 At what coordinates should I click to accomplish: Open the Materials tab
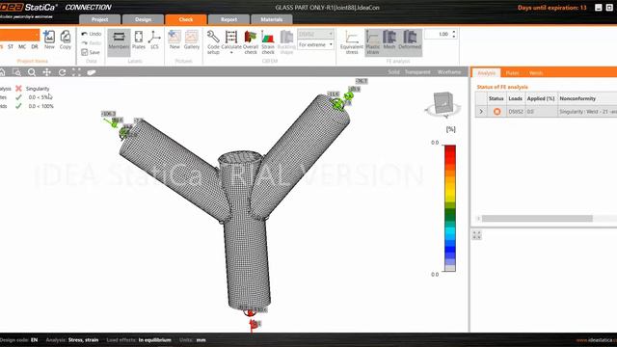(x=272, y=19)
